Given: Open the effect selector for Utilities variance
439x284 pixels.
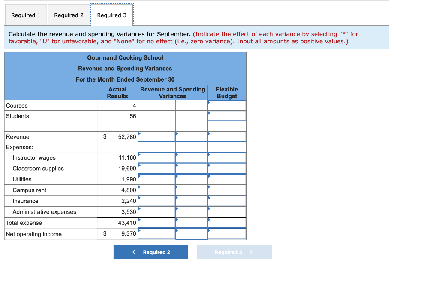Looking at the screenshot, I should [x=191, y=179].
